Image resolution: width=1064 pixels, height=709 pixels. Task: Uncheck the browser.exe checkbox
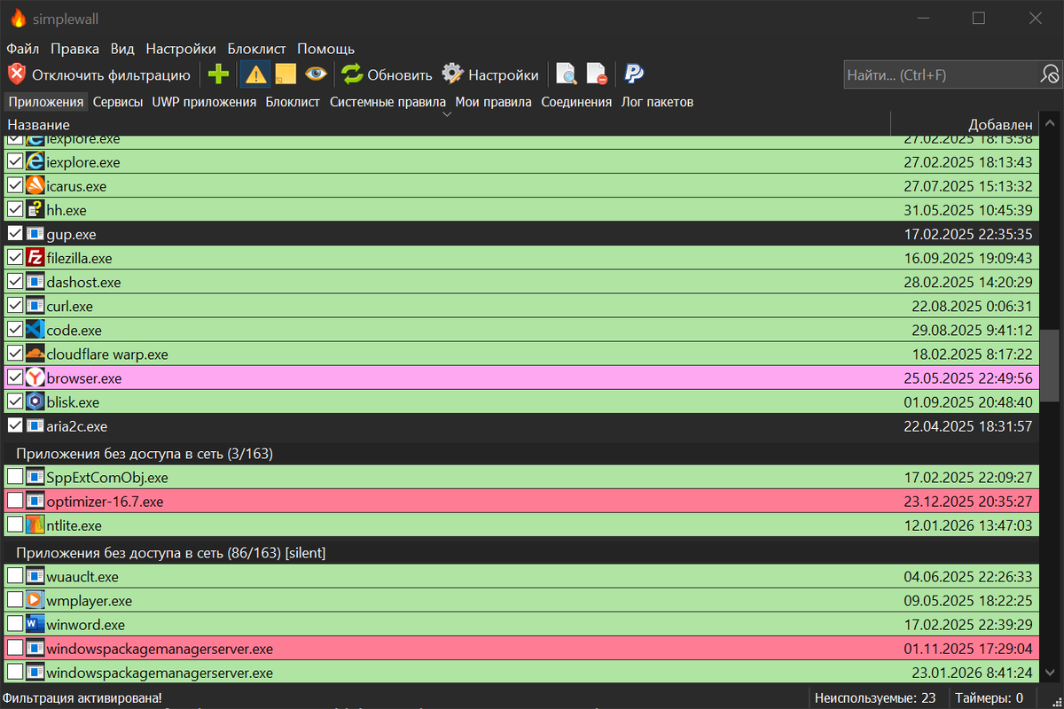(15, 378)
